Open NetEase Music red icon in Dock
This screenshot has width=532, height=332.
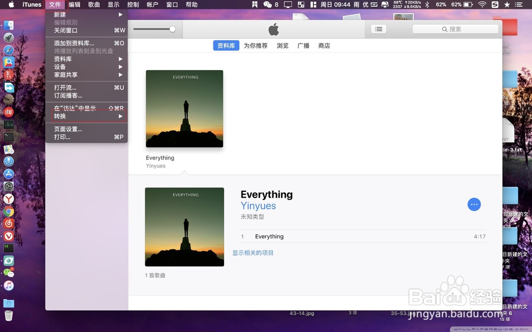pyautogui.click(x=9, y=224)
